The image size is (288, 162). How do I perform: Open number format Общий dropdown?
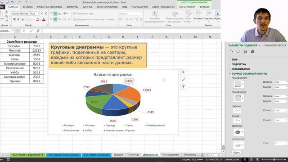(x=141, y=13)
